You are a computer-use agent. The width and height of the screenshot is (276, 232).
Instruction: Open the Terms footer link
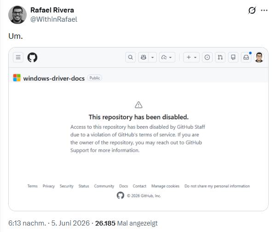click(32, 186)
